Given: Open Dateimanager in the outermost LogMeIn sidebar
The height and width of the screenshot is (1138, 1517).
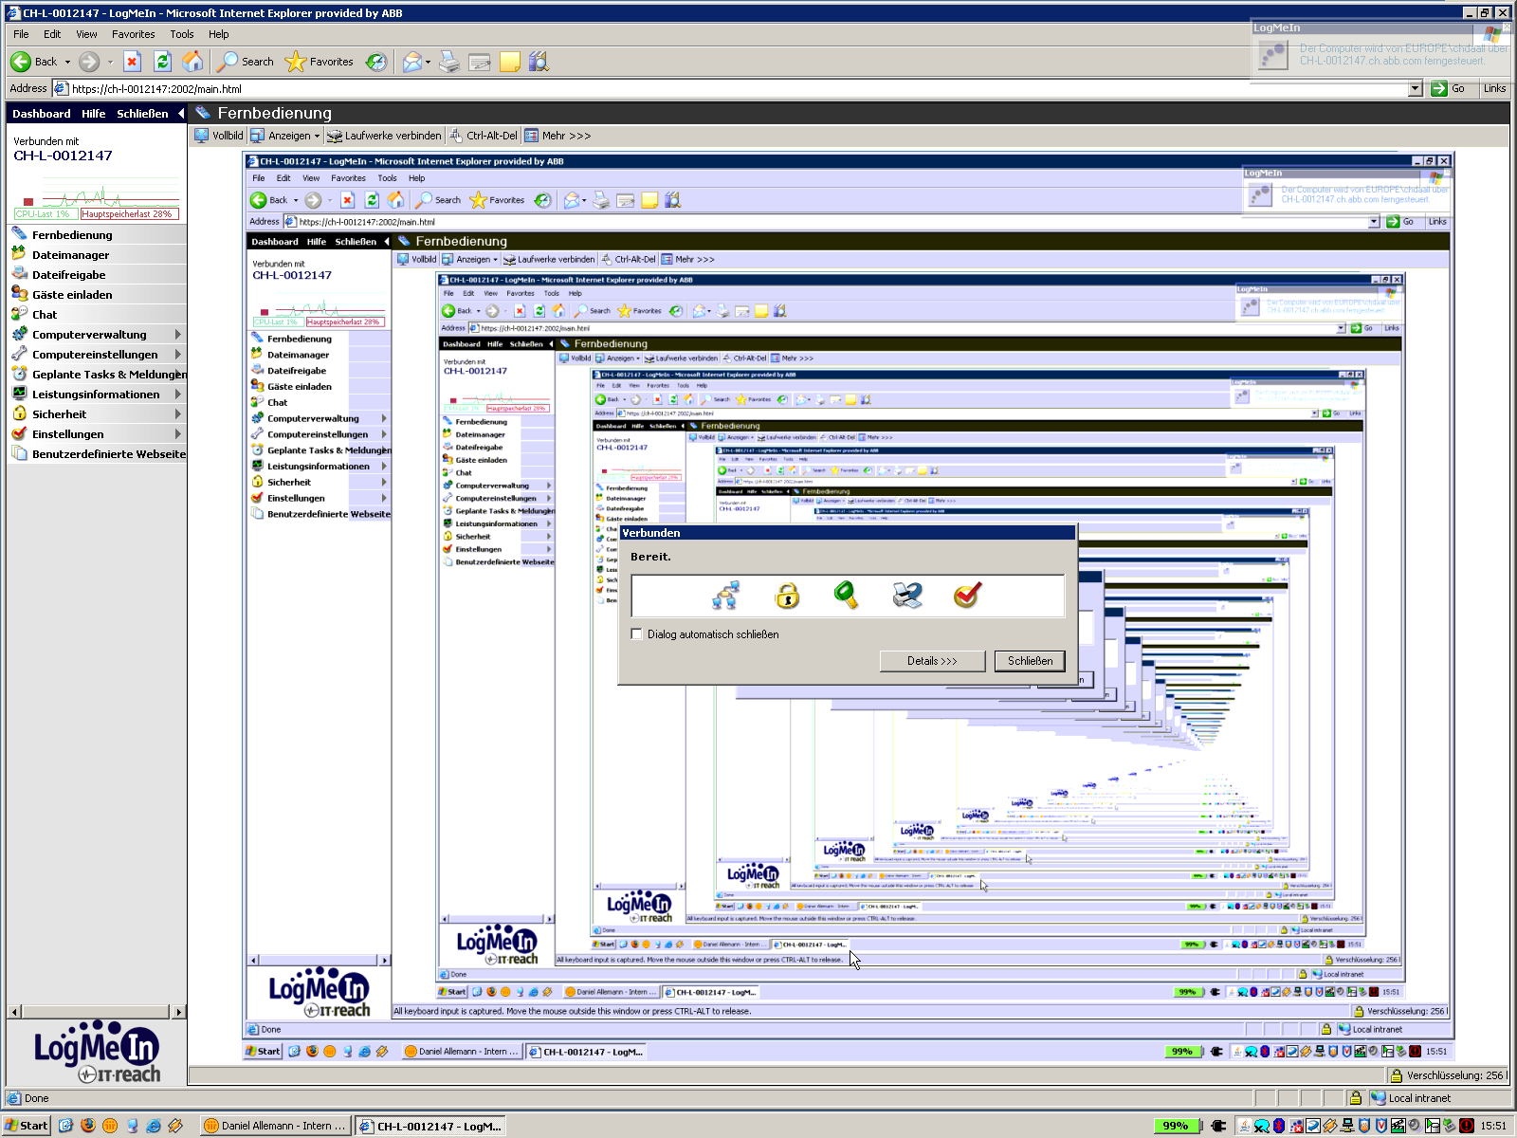Looking at the screenshot, I should 70,255.
